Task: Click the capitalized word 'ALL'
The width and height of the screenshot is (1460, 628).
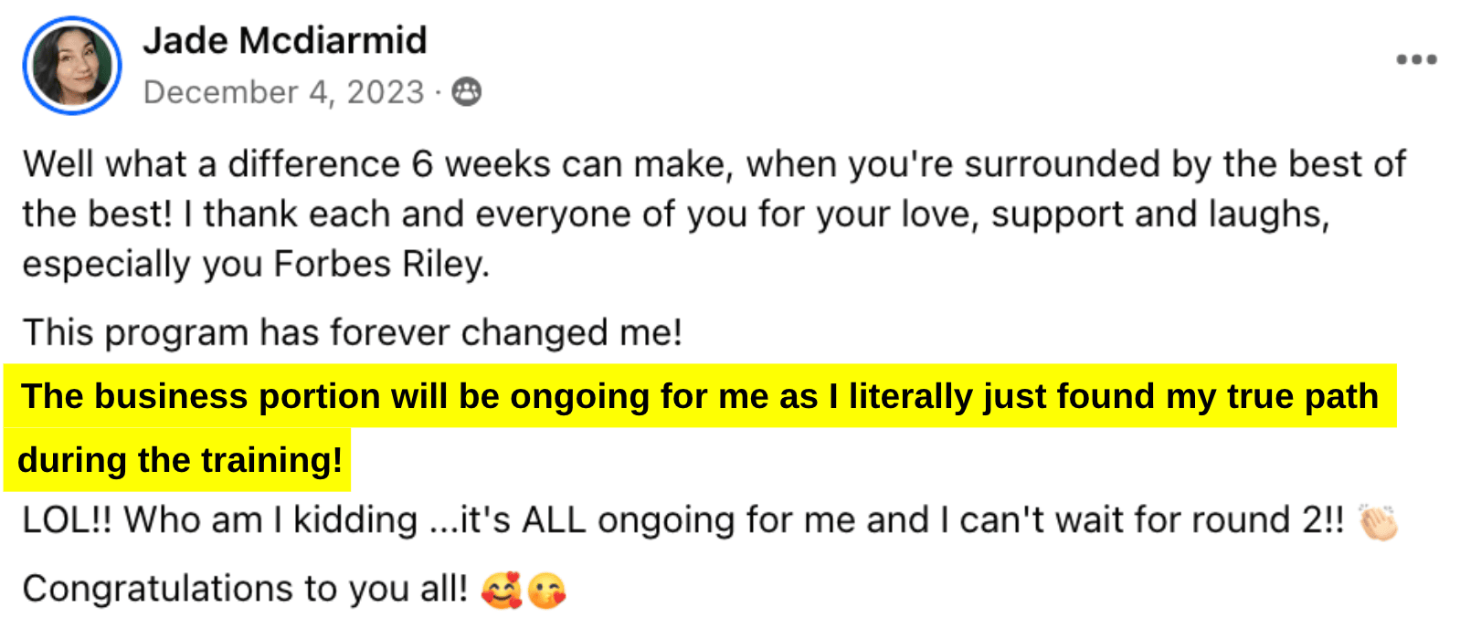Action: (x=554, y=520)
